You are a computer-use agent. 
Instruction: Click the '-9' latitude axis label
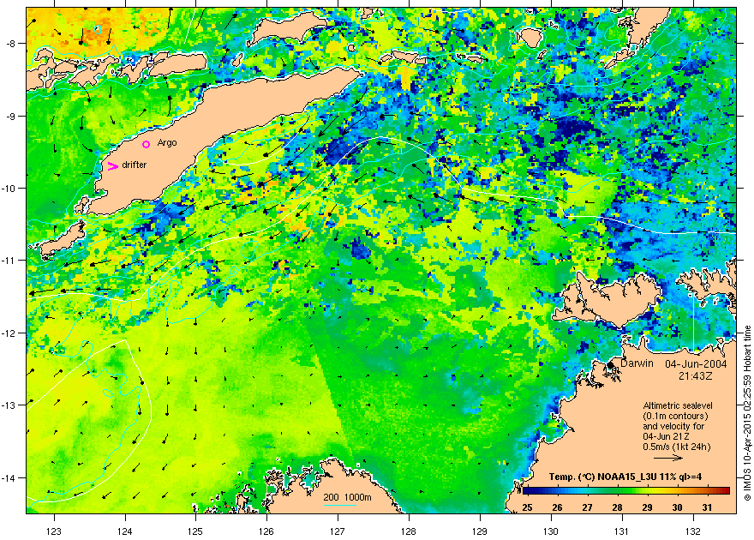(x=10, y=117)
